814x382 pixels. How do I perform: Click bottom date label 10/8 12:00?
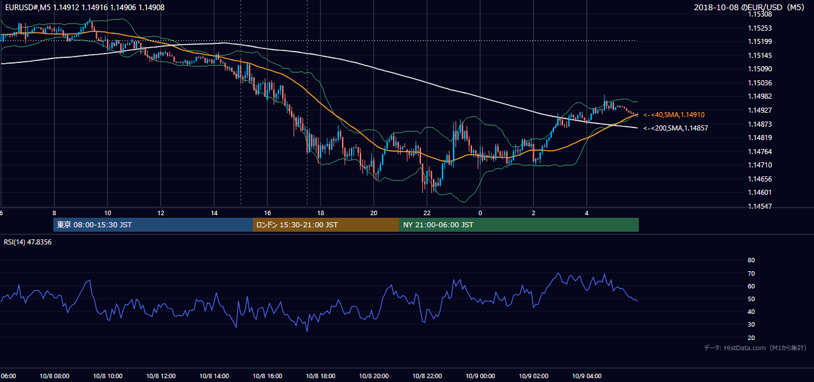pyautogui.click(x=161, y=376)
